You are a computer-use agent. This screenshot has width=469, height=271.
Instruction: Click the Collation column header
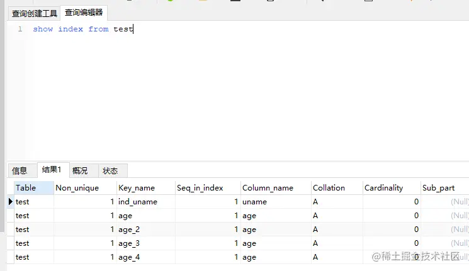coord(337,187)
